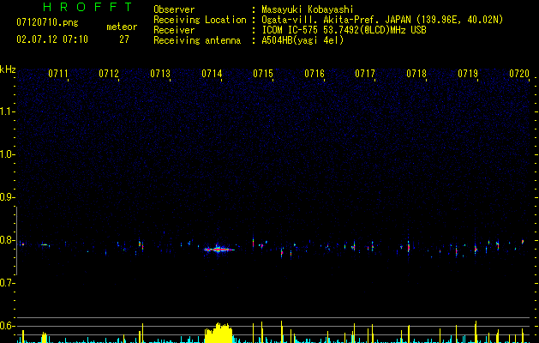
Task: Click the 0719 time marker
Action: coord(468,74)
